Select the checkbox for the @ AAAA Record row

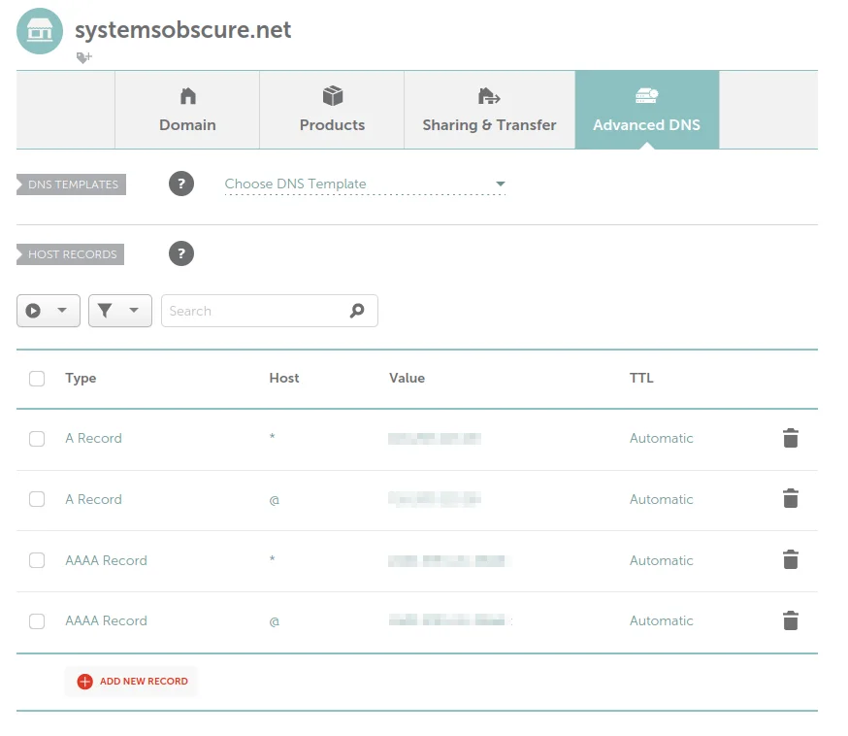pyautogui.click(x=37, y=620)
